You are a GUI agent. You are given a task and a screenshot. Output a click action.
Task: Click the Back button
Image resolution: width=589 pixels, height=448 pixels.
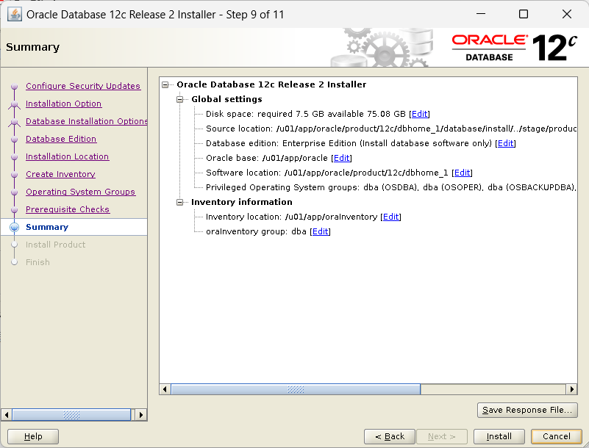(x=390, y=436)
